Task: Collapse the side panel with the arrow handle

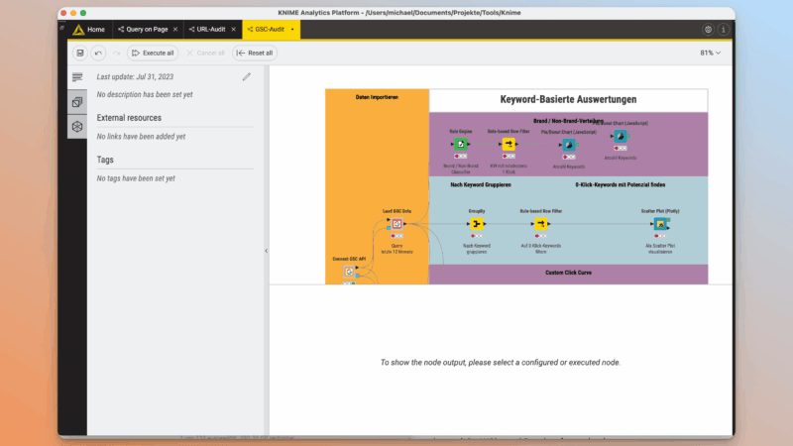Action: pos(266,251)
